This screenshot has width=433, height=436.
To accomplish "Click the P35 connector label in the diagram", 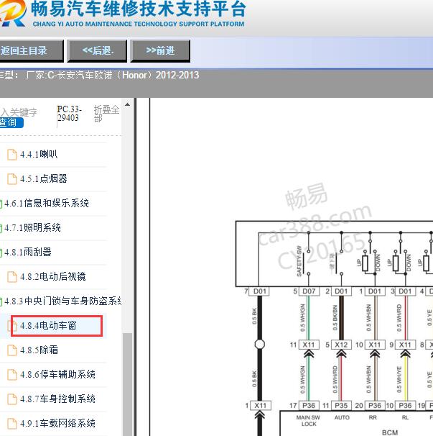I will pyautogui.click(x=341, y=406).
